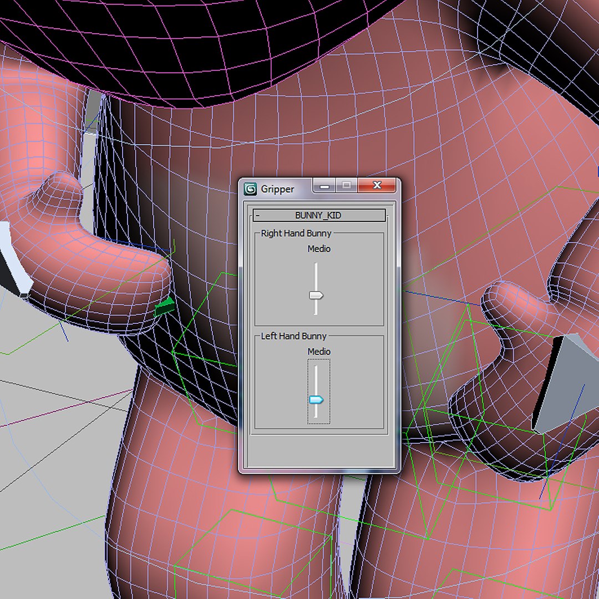
Task: Close the Gripper window
Action: point(377,185)
